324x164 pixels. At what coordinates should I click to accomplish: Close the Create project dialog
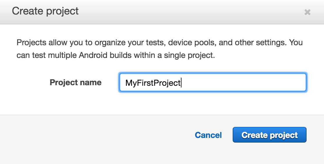pos(307,12)
